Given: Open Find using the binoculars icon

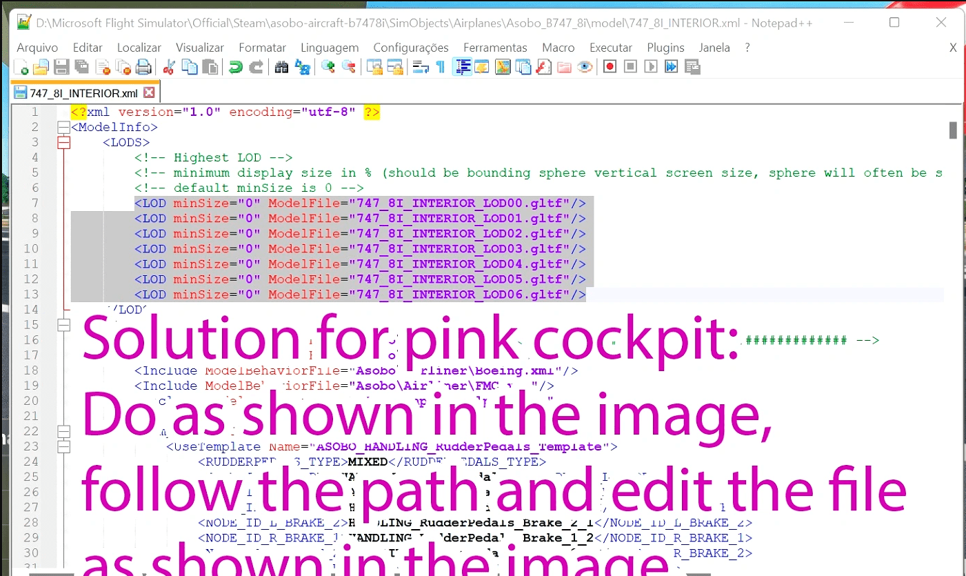Looking at the screenshot, I should point(281,67).
